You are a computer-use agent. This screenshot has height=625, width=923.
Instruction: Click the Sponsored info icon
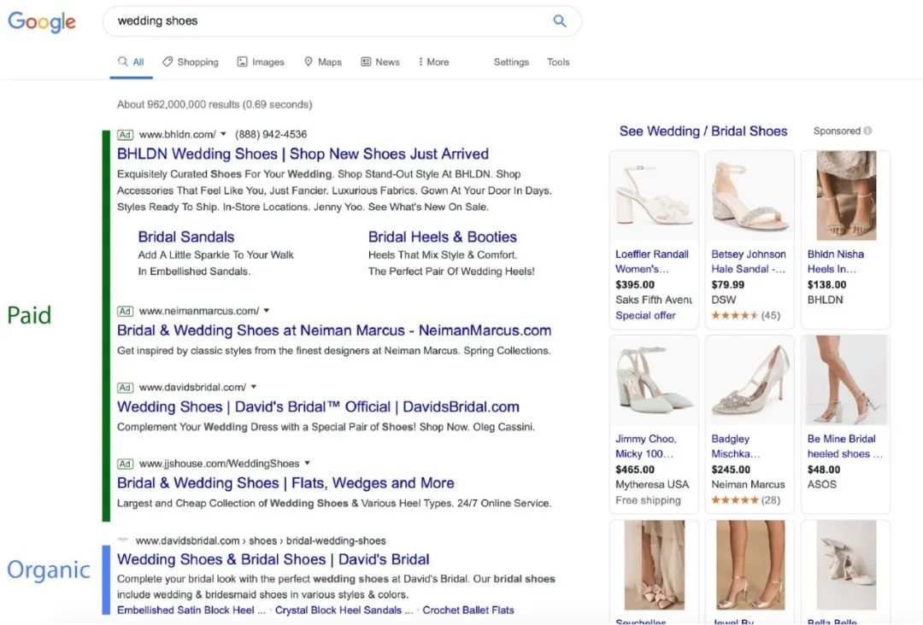click(x=867, y=131)
